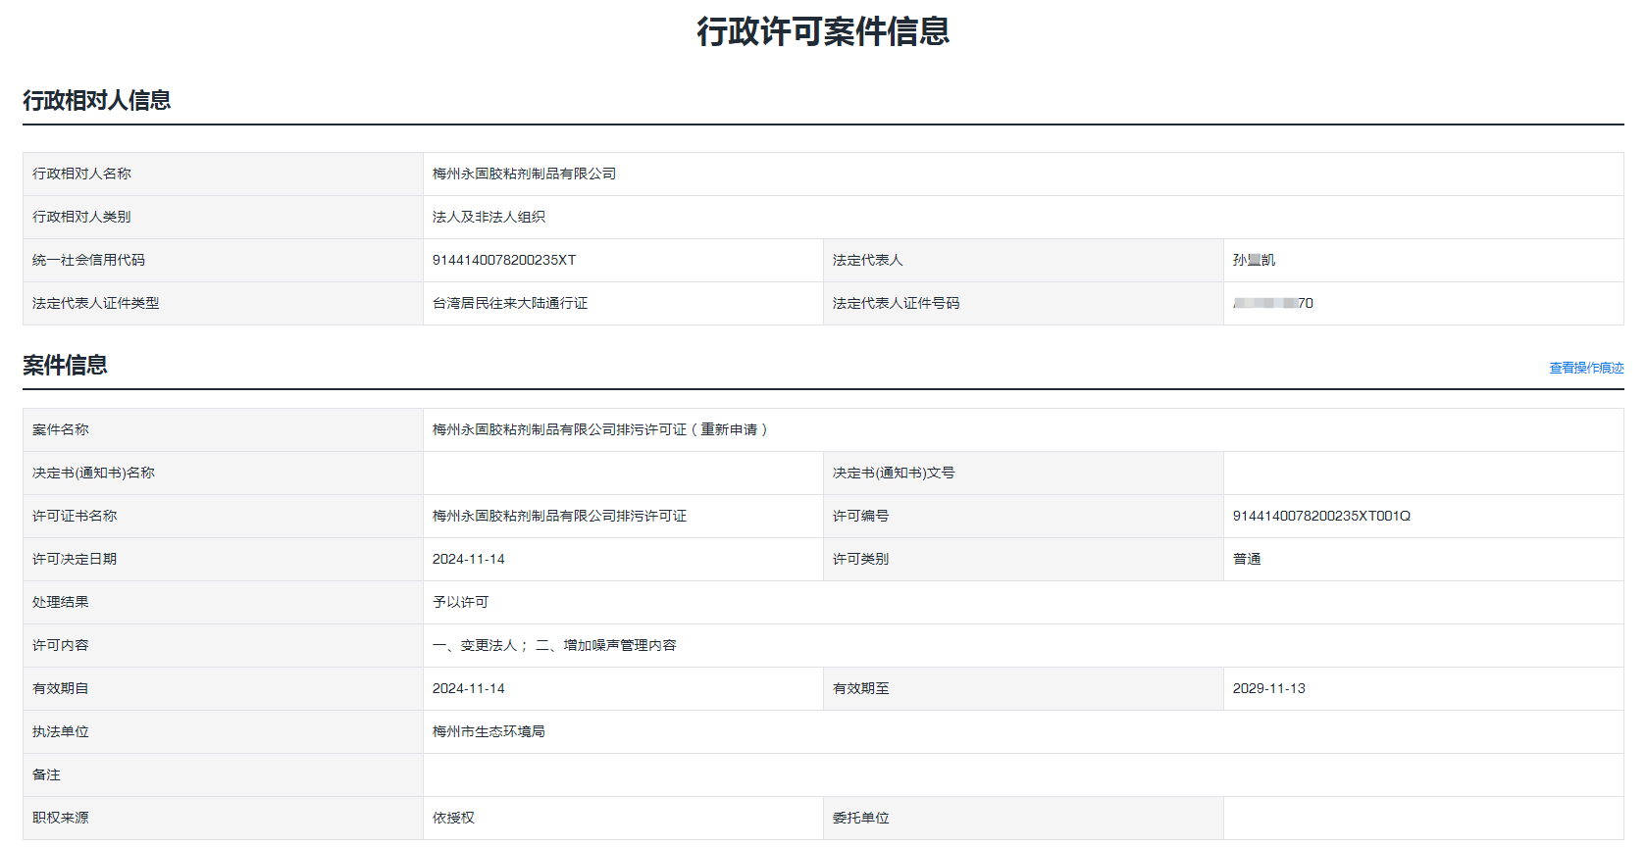
Task: Click the expiry date 2029-11-13
Action: pyautogui.click(x=1268, y=689)
